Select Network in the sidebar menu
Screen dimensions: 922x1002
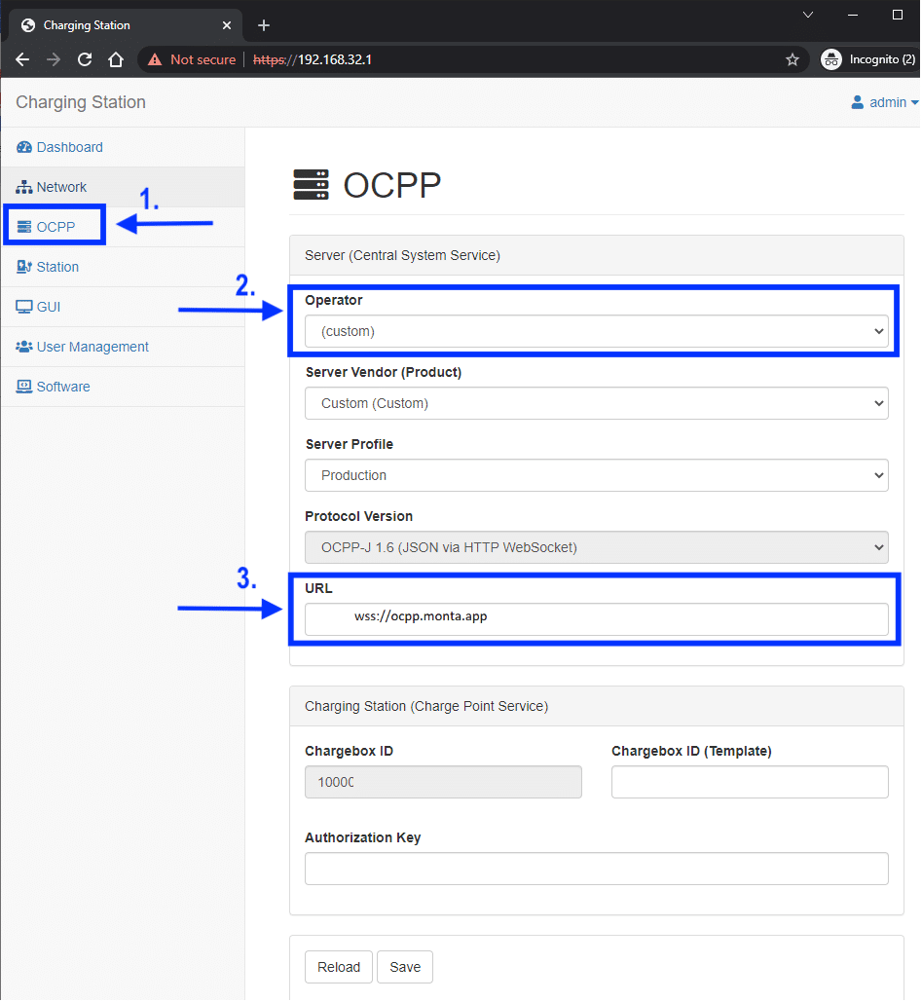61,187
